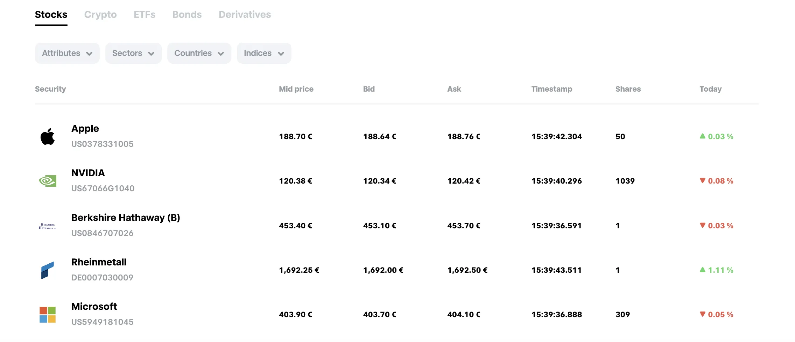
Task: Click Apple's shares value 50
Action: pos(620,137)
